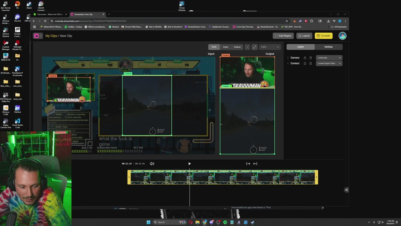The width and height of the screenshot is (401, 226).
Task: Select the Camera region in Output preview
Action: pyautogui.click(x=247, y=72)
